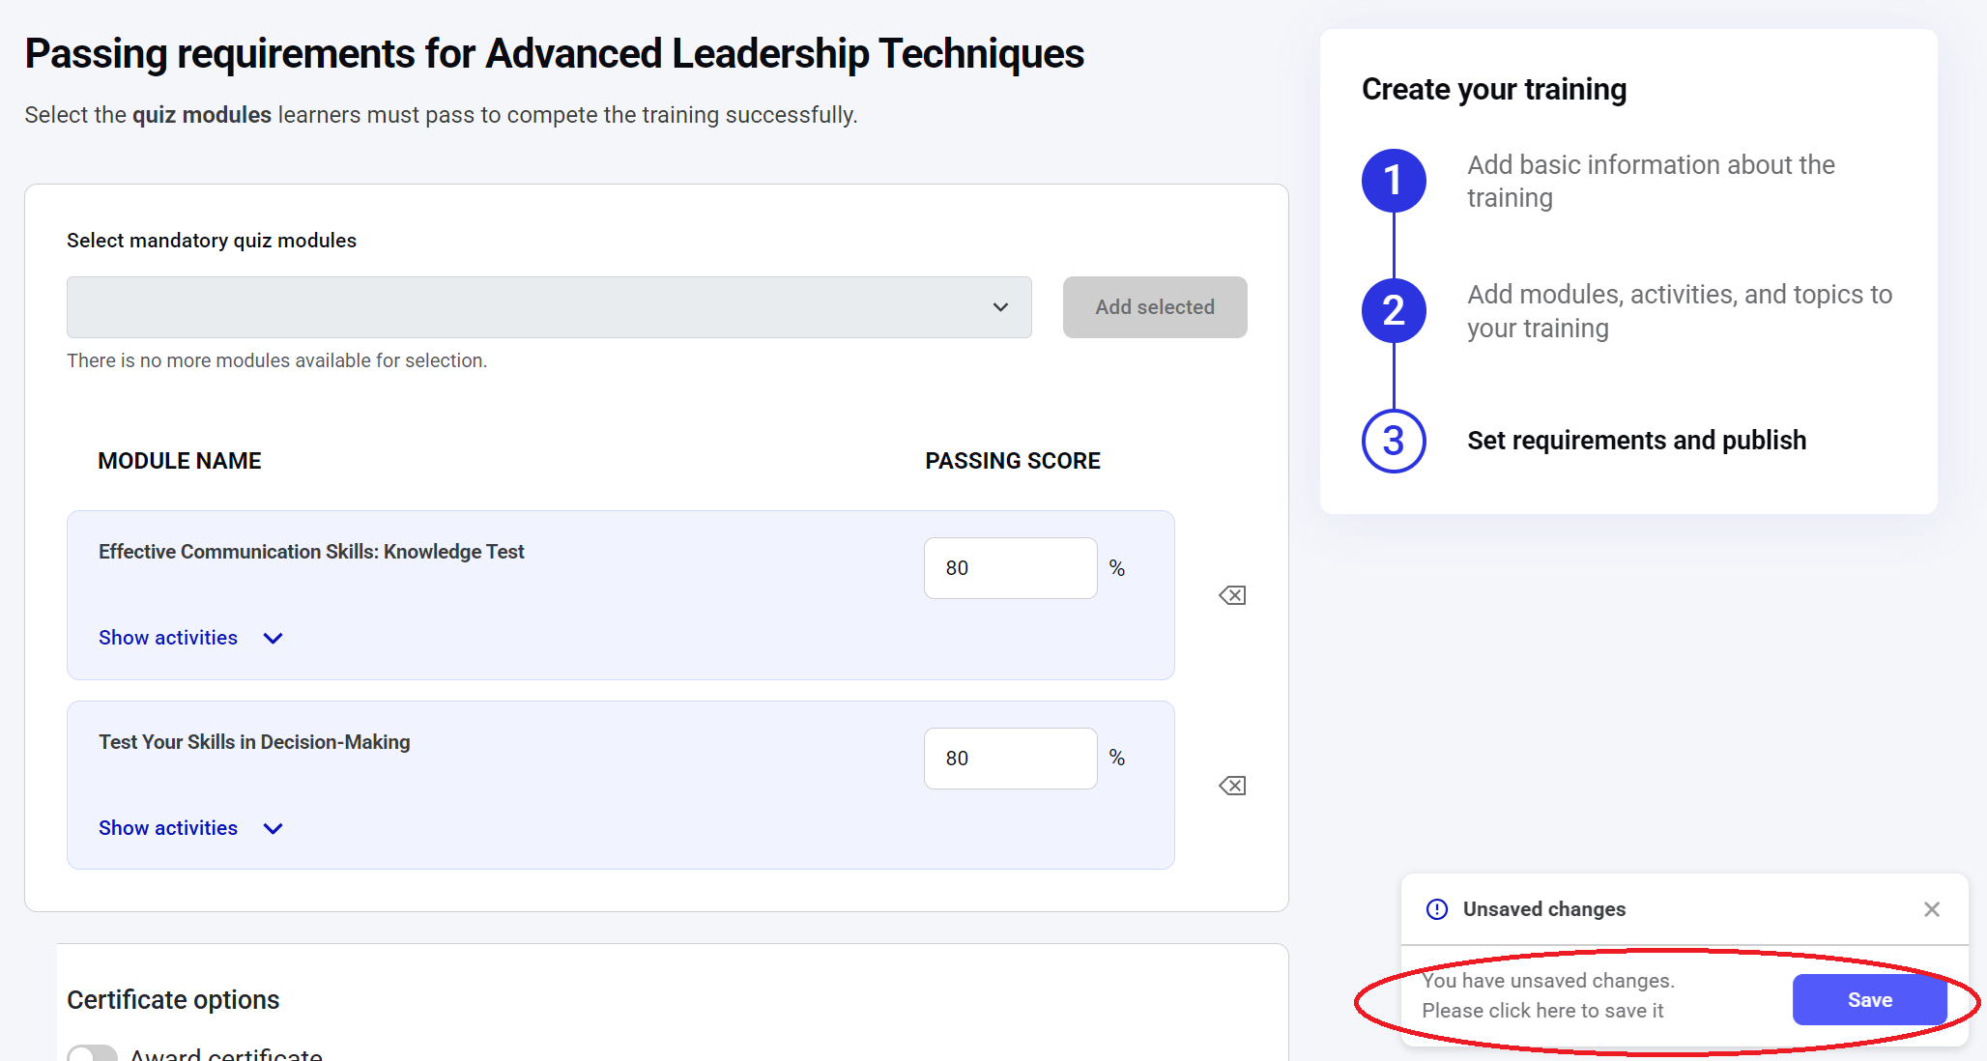
Task: Open 'Add basic information about the training' step
Action: [1650, 181]
